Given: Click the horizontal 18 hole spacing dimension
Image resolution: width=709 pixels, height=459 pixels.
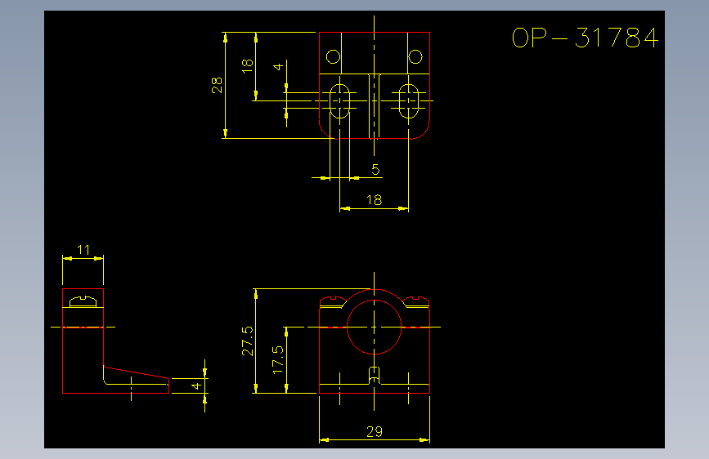Looking at the screenshot, I should (x=374, y=199).
